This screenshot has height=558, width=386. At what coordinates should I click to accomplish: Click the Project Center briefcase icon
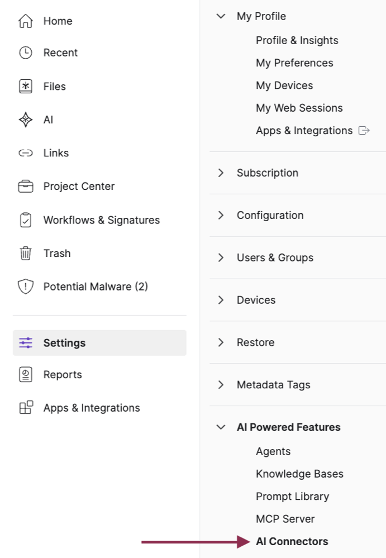tap(26, 187)
